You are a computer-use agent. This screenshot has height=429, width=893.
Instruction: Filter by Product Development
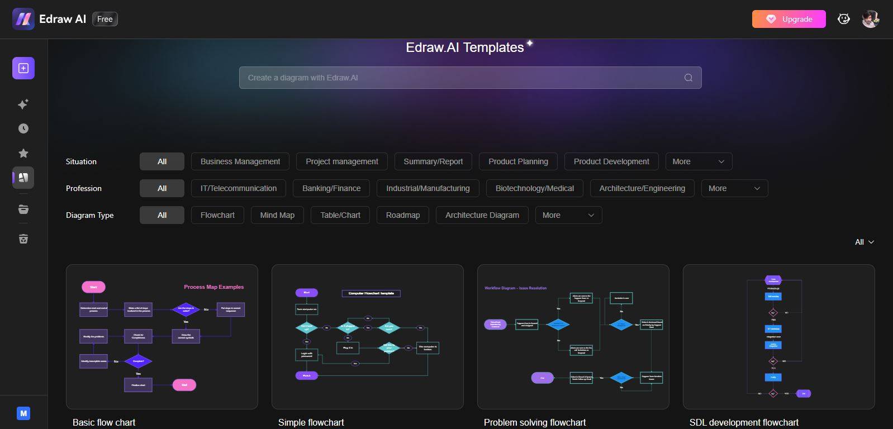(611, 161)
